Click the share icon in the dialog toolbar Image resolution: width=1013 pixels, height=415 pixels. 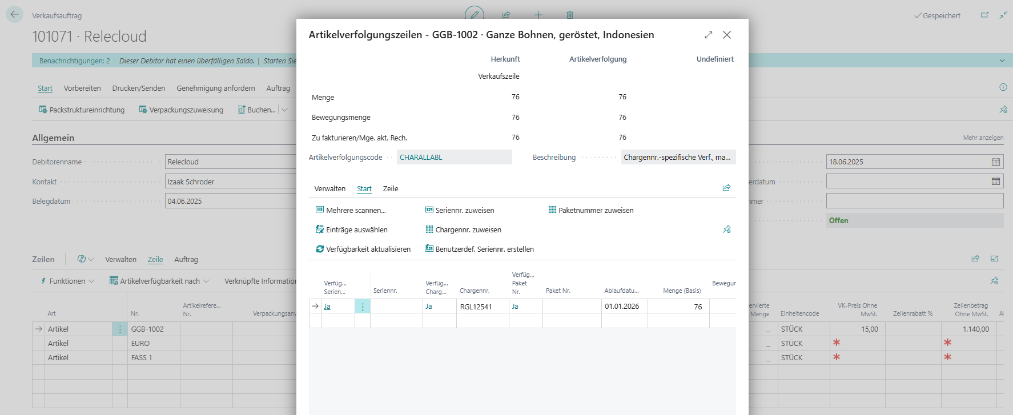726,188
